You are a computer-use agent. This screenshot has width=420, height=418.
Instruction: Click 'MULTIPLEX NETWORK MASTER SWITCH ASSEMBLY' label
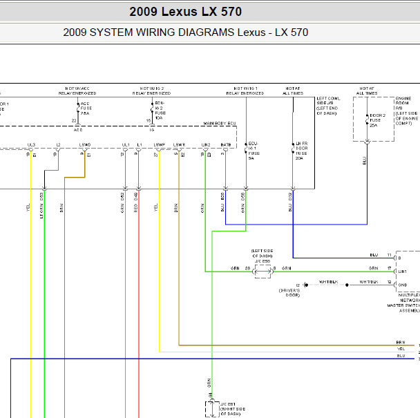[x=403, y=303]
